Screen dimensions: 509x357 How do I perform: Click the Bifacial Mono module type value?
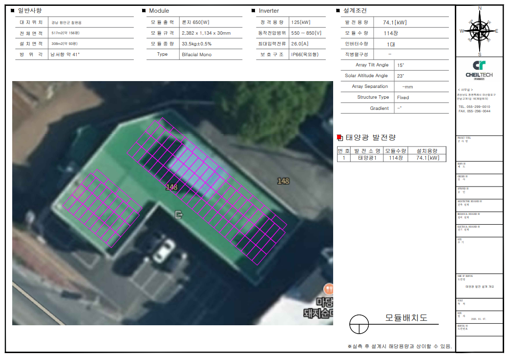pos(196,55)
